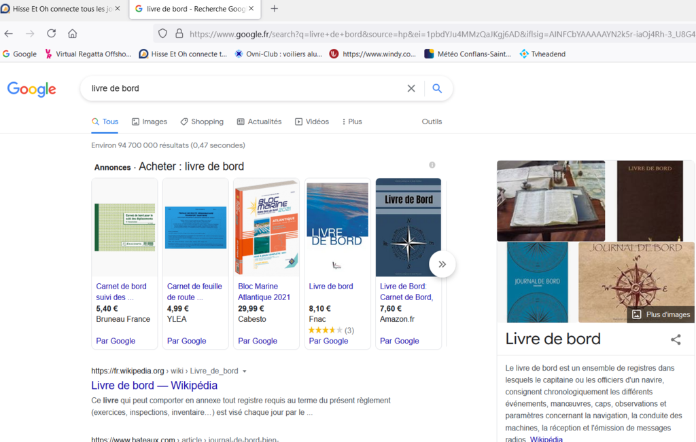Show more shopping ads with double chevron
Image resolution: width=696 pixels, height=442 pixels.
click(x=442, y=264)
